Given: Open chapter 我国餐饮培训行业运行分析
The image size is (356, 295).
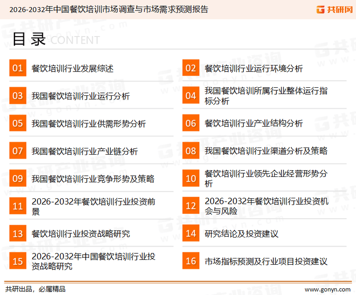Looking at the screenshot, I should [x=80, y=96].
